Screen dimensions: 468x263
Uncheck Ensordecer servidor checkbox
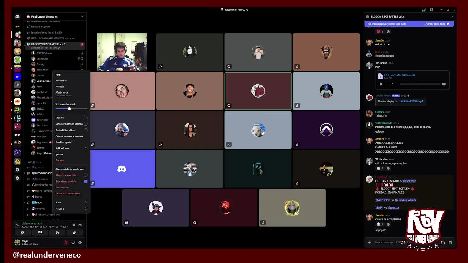86,182
